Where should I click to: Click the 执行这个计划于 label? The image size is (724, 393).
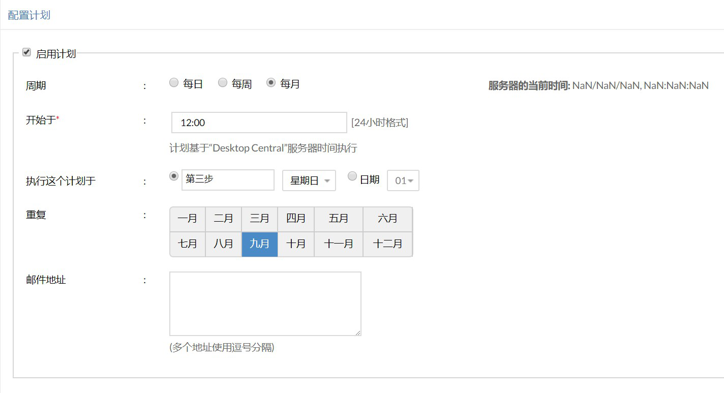(61, 181)
